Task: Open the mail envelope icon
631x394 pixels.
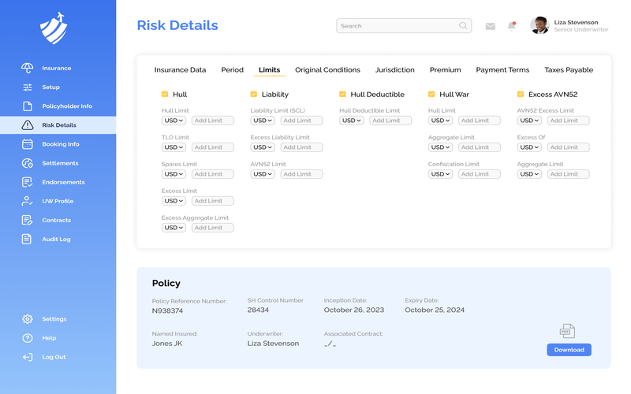Action: pyautogui.click(x=490, y=26)
